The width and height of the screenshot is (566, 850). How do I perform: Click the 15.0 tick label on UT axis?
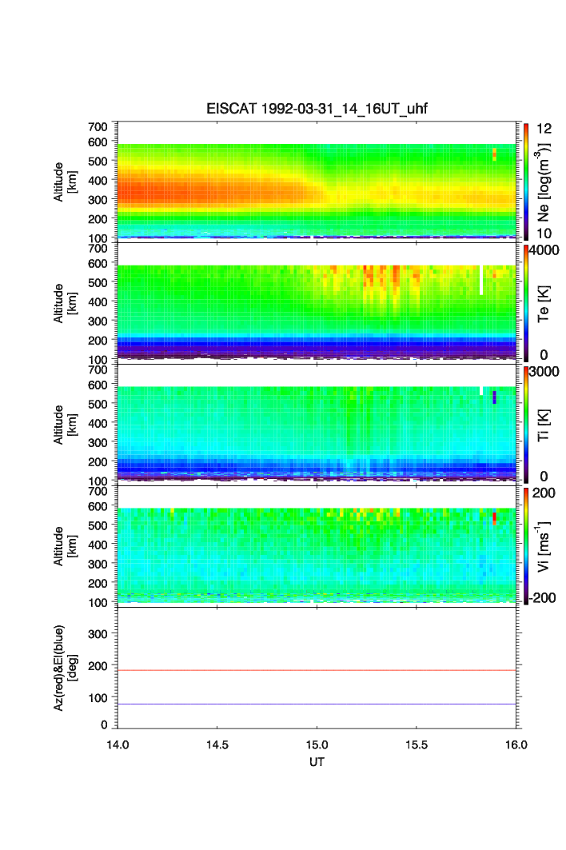click(317, 744)
